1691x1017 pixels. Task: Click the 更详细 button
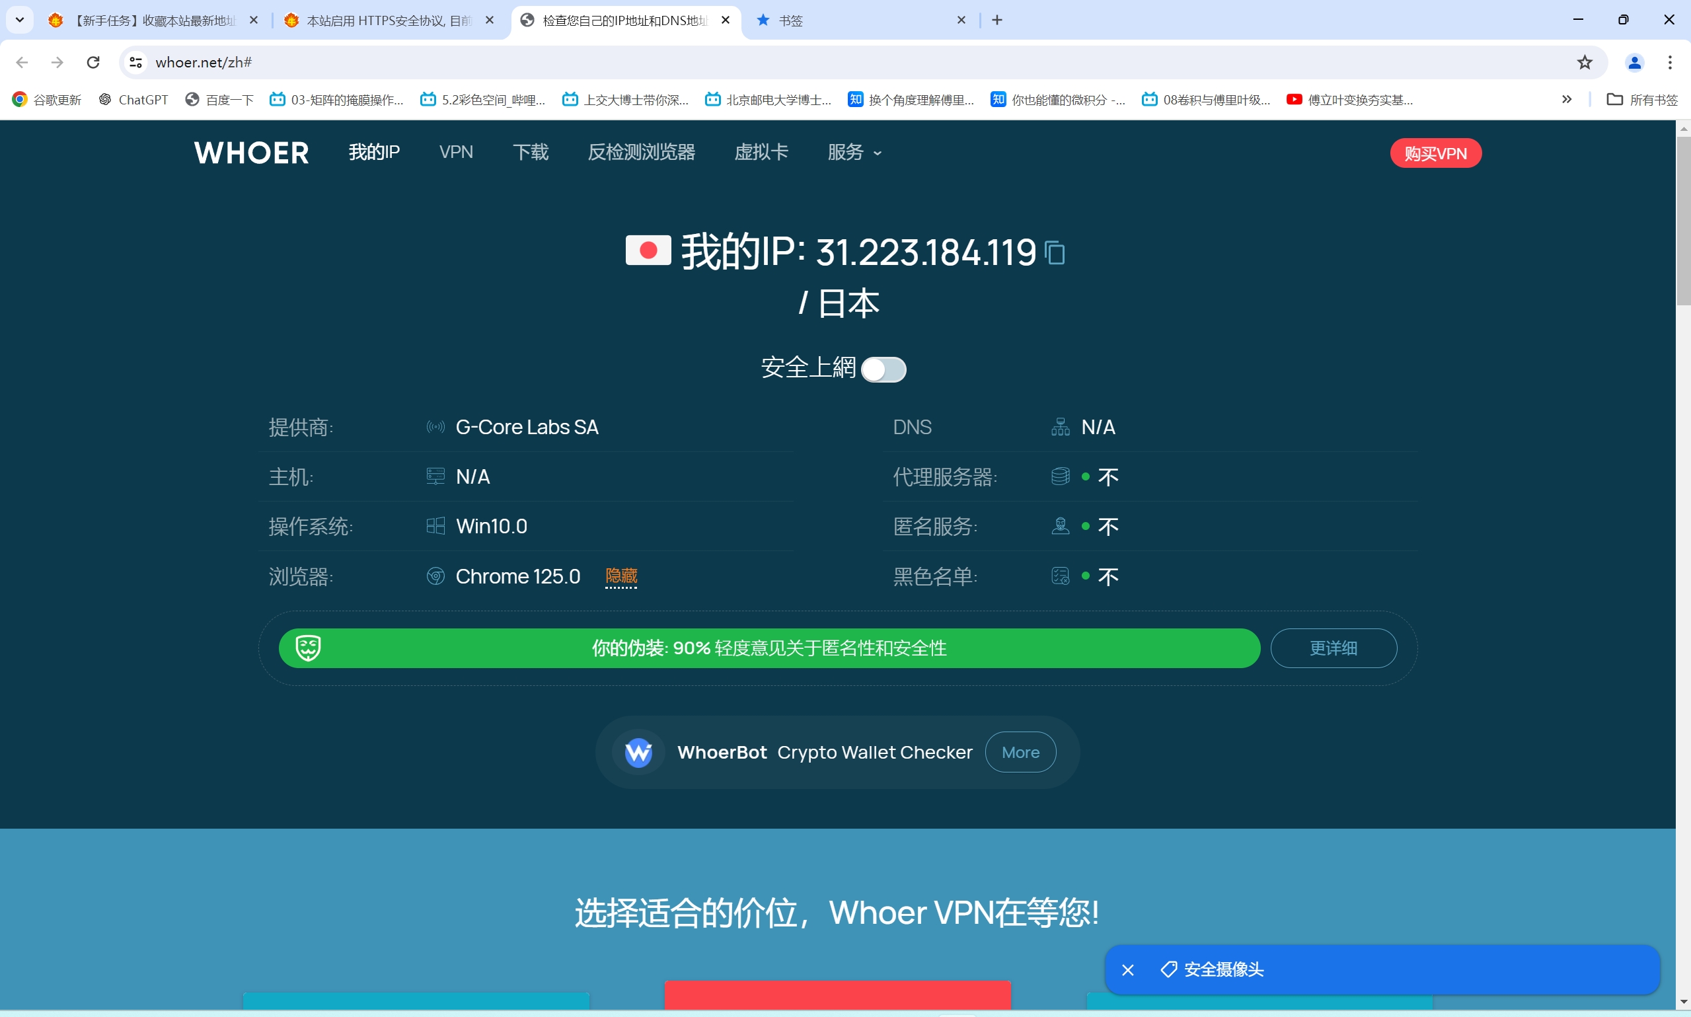(1334, 648)
